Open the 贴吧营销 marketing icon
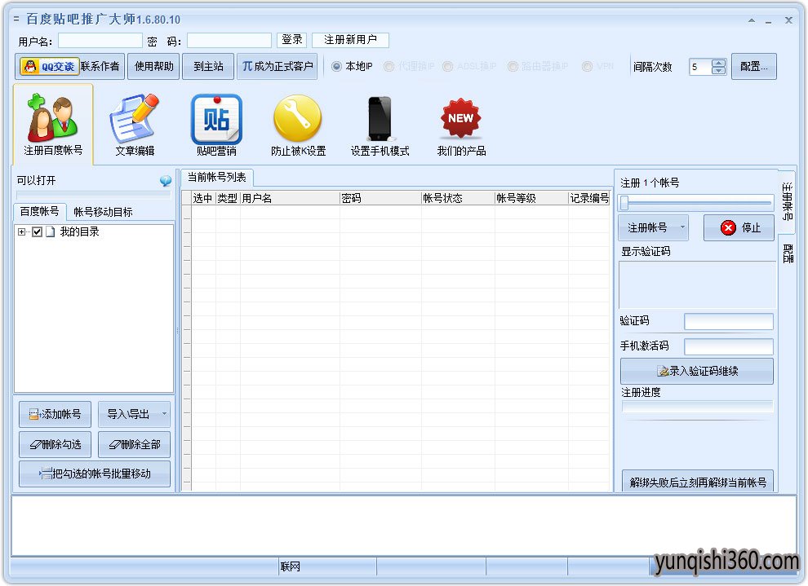Screen dimensions: 808x586 (216, 125)
